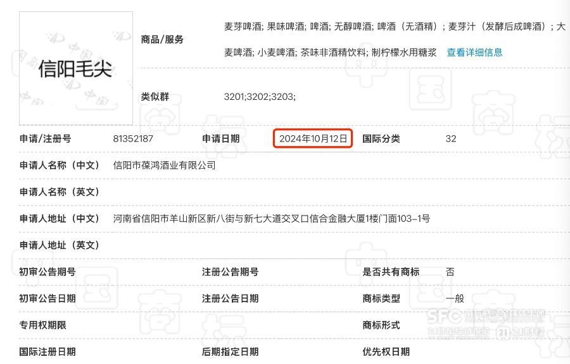Select applicant name 信阳市葆鸿酒业有限公司

point(164,166)
